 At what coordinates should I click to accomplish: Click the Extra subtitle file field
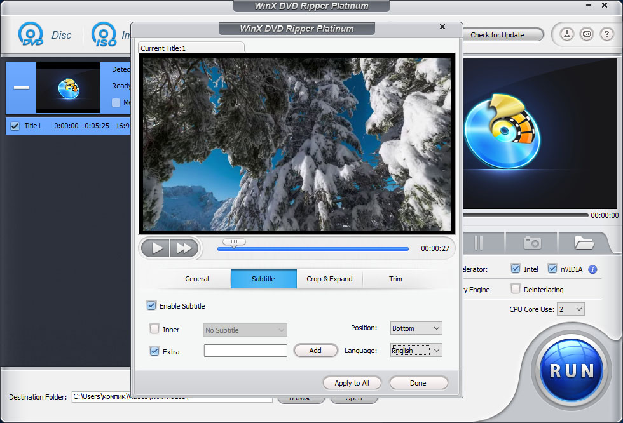point(245,351)
